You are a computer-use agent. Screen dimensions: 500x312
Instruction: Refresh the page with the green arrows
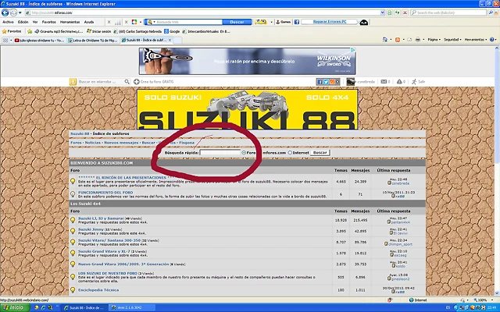[397, 12]
